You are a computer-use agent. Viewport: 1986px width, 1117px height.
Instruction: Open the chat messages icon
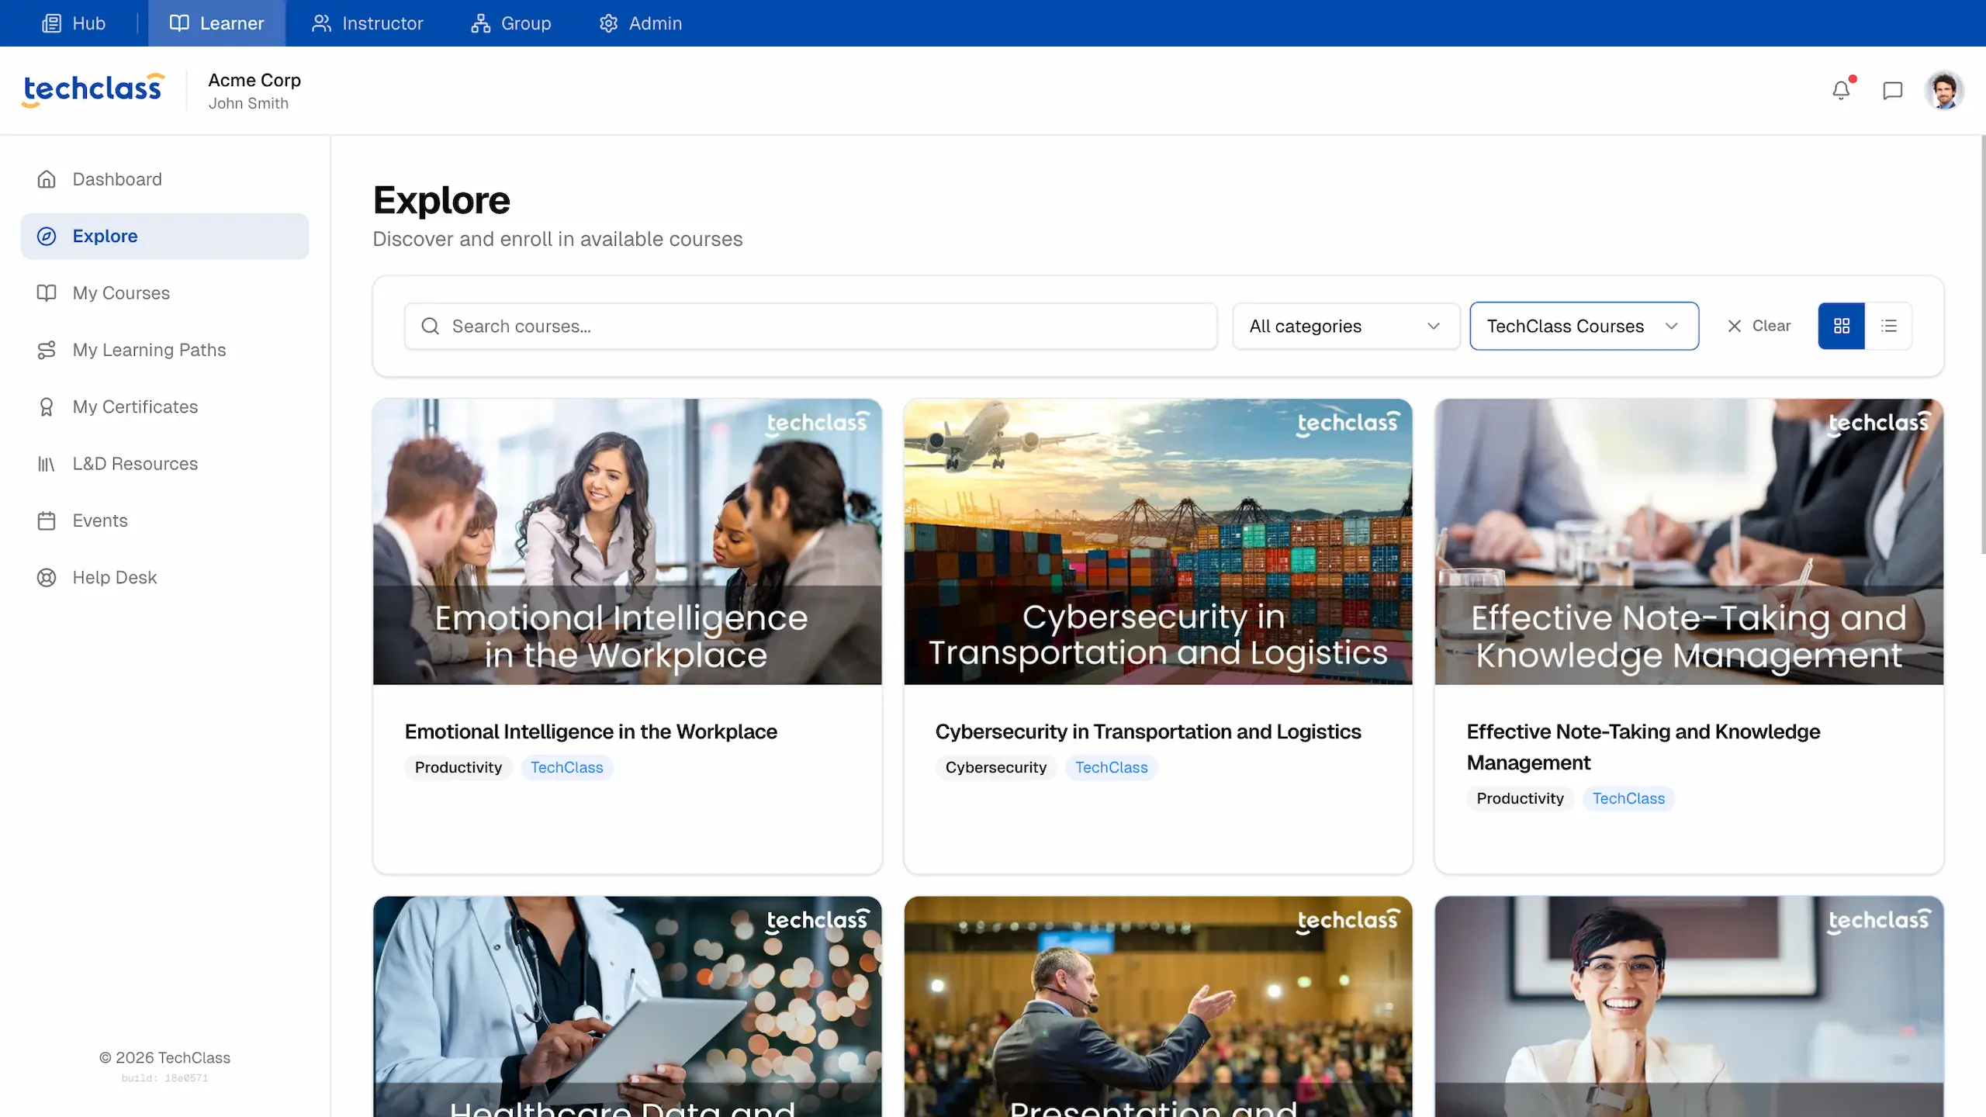tap(1893, 90)
